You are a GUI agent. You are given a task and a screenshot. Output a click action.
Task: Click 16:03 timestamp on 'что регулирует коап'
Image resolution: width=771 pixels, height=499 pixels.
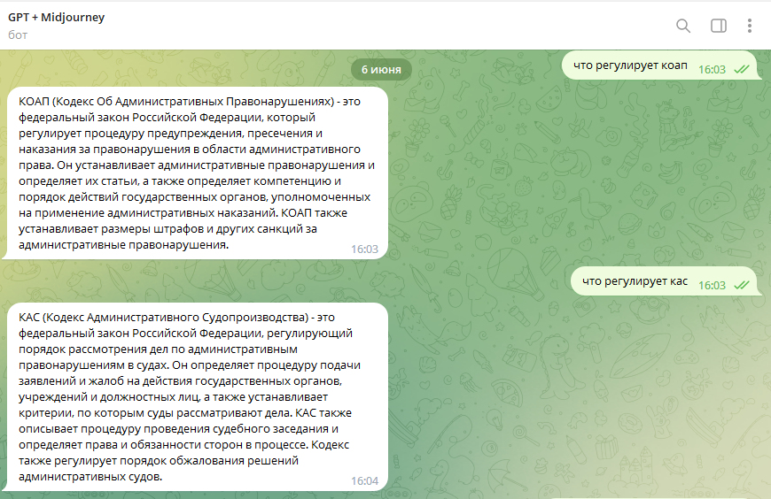(x=712, y=69)
